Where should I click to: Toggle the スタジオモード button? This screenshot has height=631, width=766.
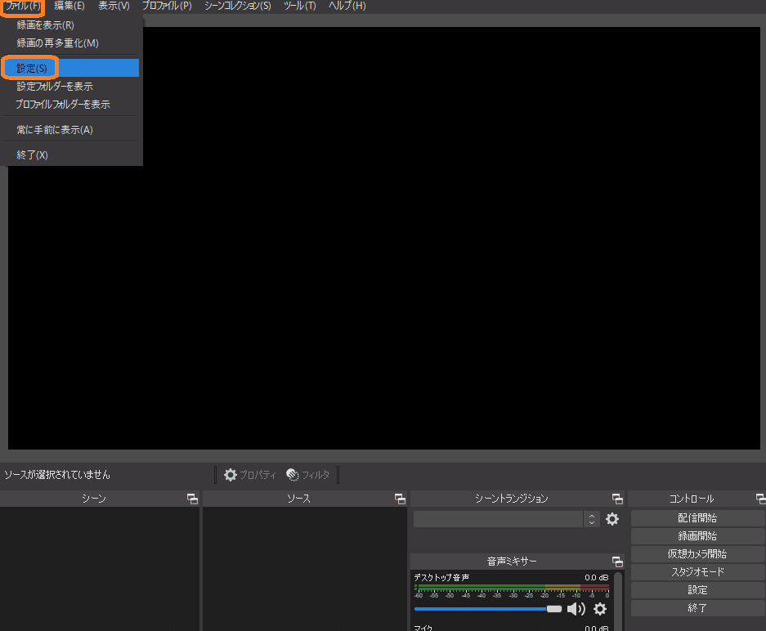click(x=697, y=572)
